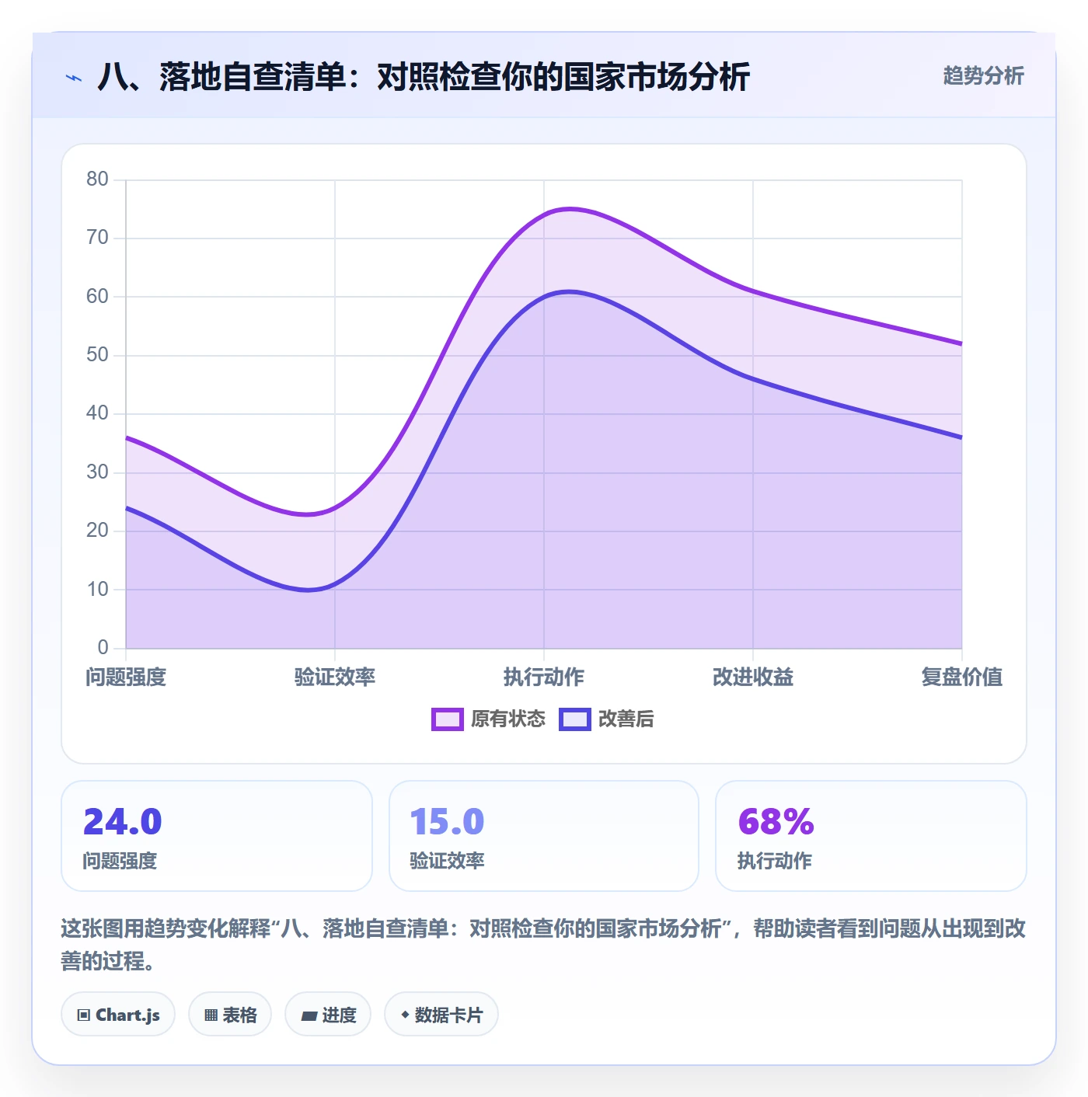This screenshot has height=1097, width=1088.
Task: Click the purple 原有状态 legend swatch
Action: click(x=448, y=719)
